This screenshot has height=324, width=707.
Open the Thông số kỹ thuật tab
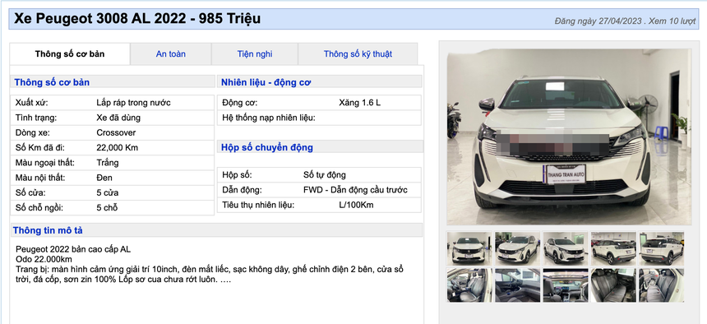point(358,54)
